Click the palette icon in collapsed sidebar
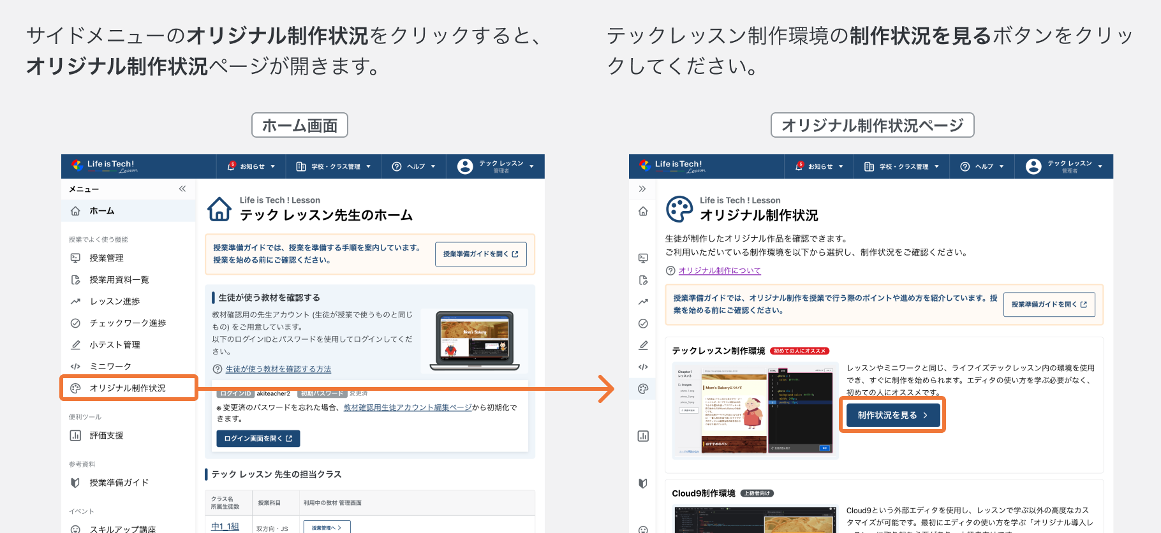 [x=643, y=389]
